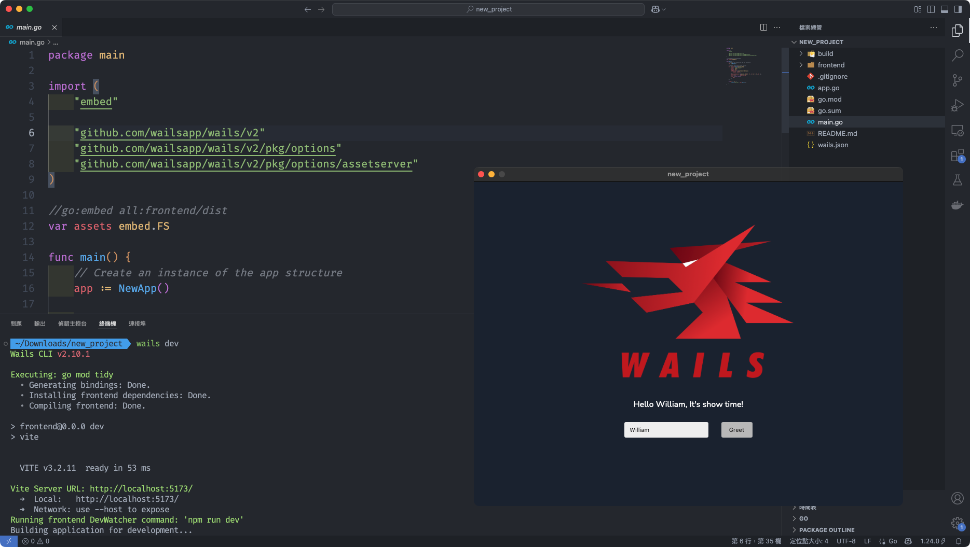The image size is (970, 547).
Task: Open editor more actions ellipsis
Action: coord(777,27)
